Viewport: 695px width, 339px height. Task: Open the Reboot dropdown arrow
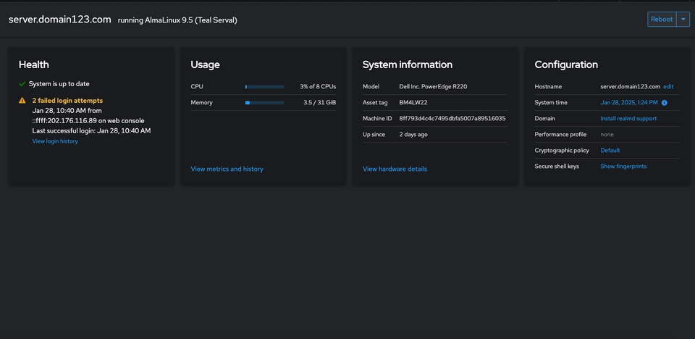point(683,20)
